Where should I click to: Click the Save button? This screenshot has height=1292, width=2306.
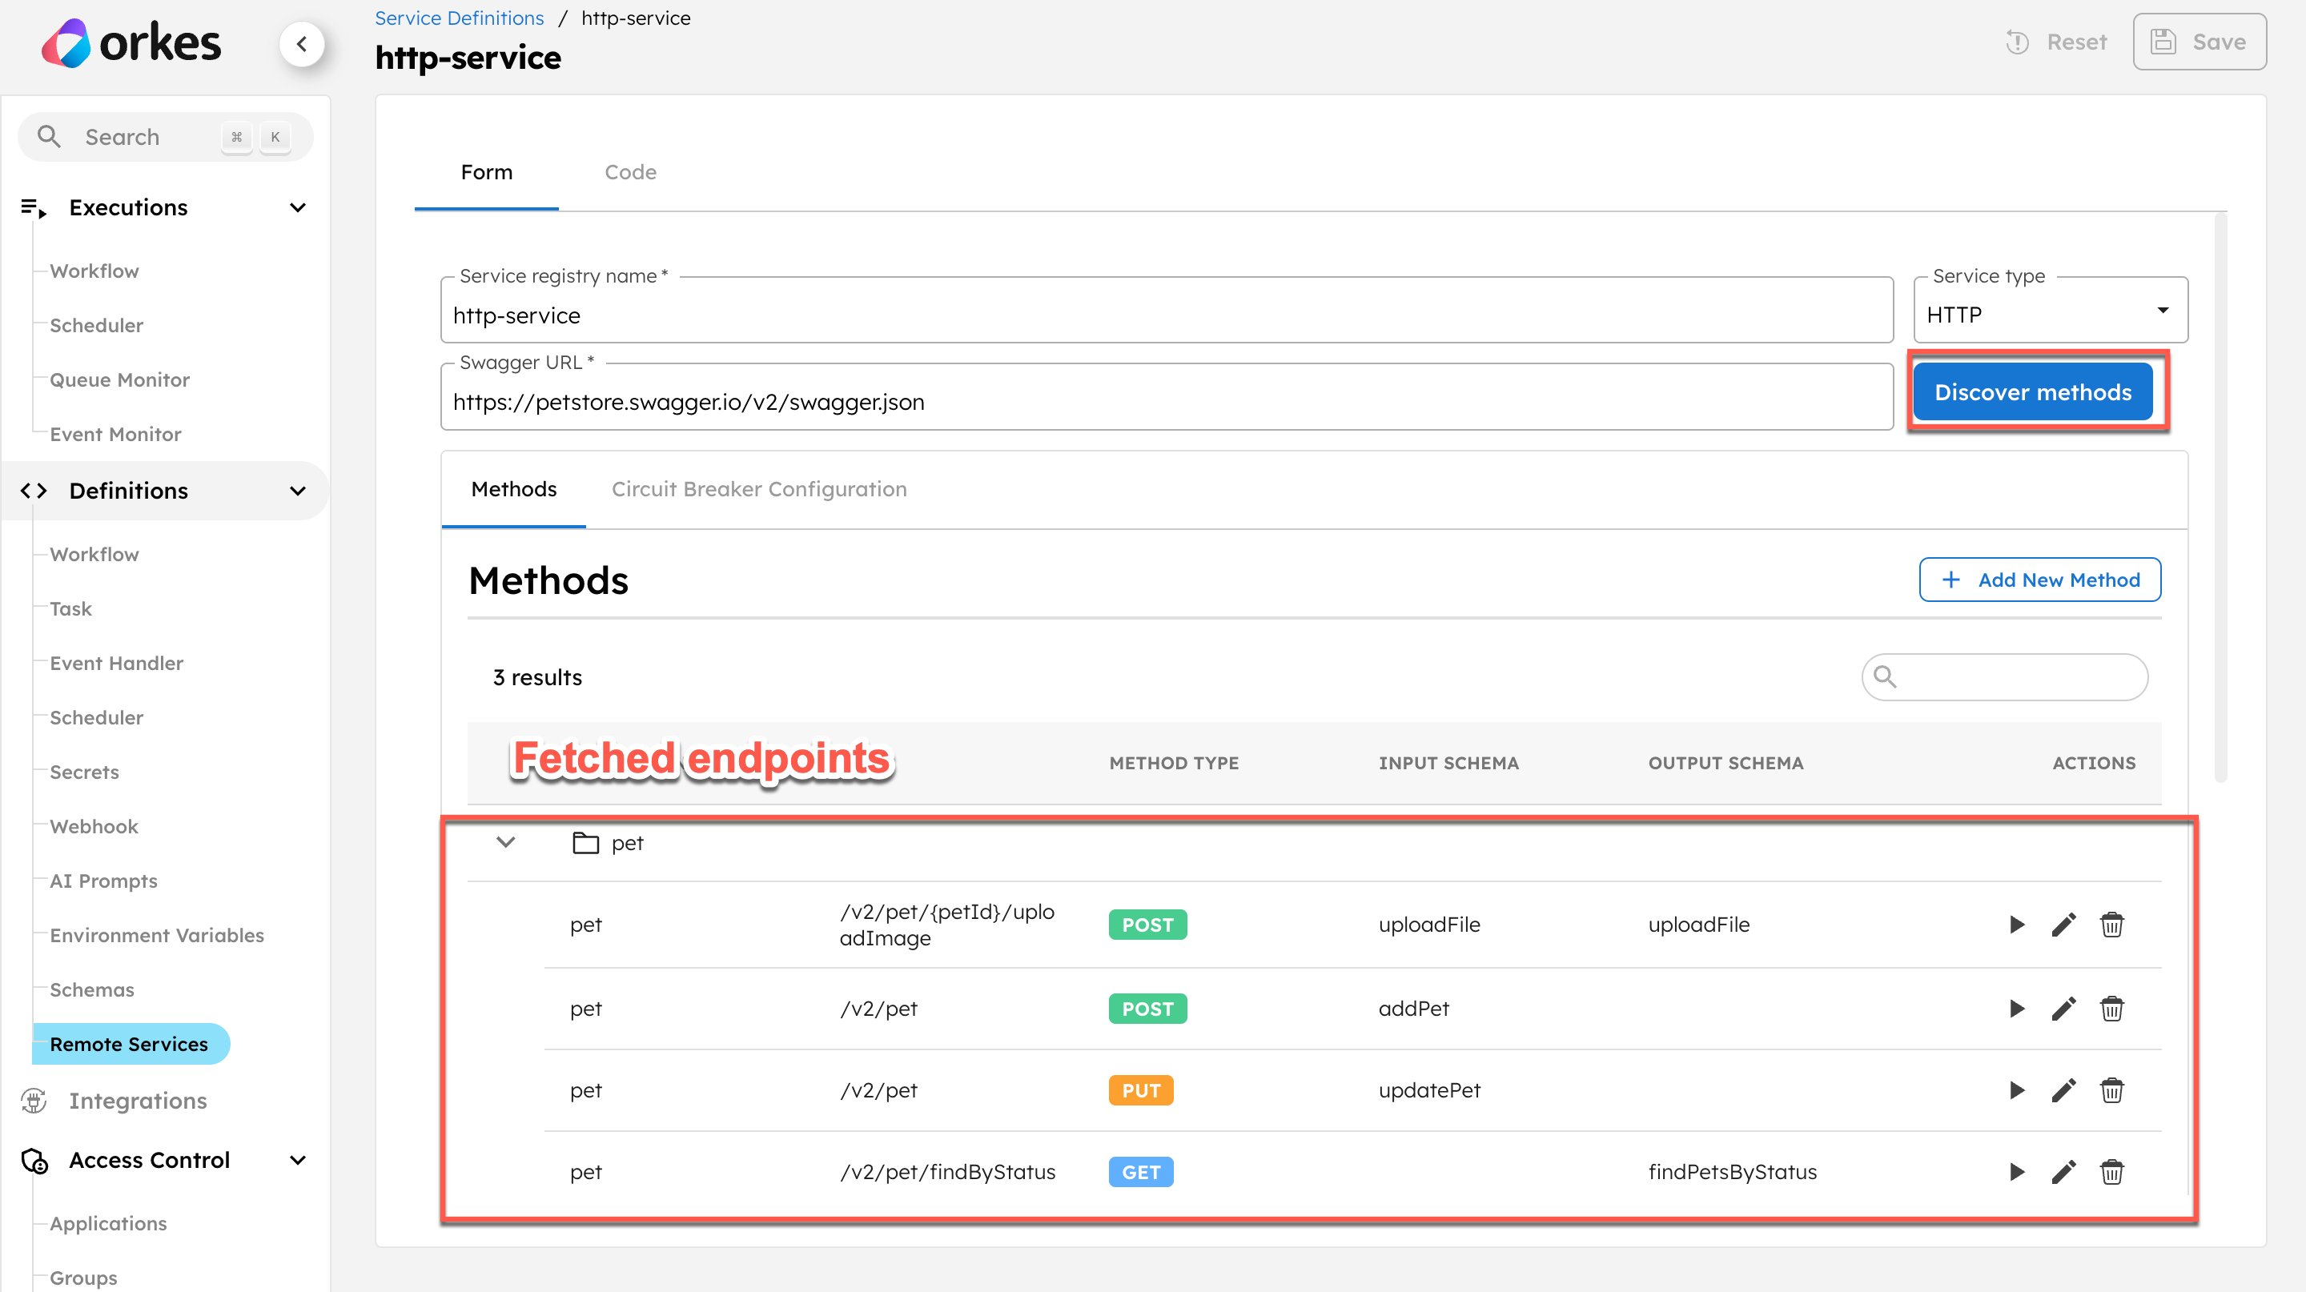[x=2199, y=42]
